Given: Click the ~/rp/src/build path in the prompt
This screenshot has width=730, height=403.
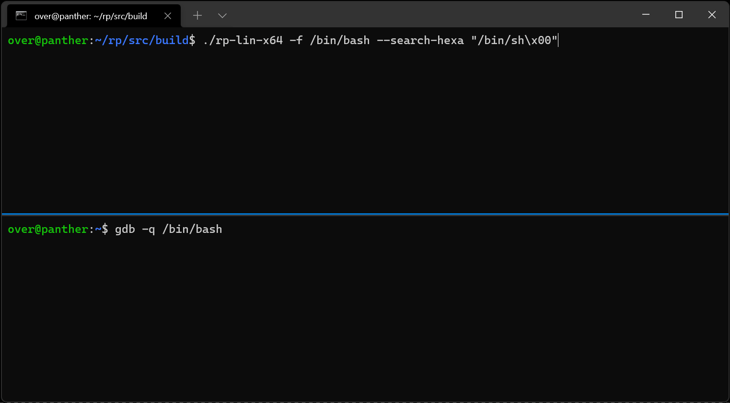Looking at the screenshot, I should click(x=141, y=40).
